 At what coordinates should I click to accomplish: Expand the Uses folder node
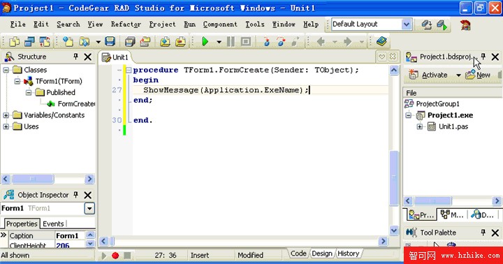(6, 126)
